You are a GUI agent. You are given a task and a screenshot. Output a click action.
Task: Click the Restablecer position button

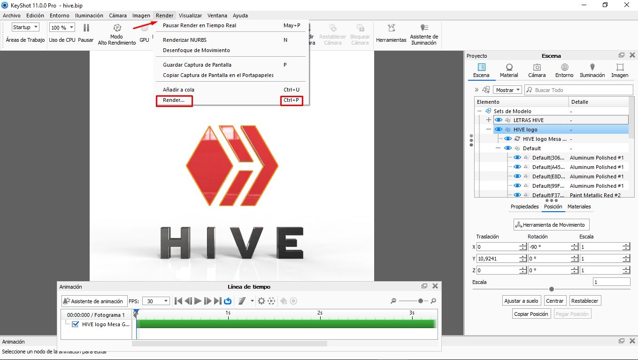tap(584, 301)
